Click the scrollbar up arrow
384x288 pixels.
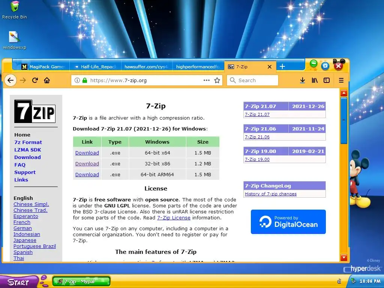point(344,93)
